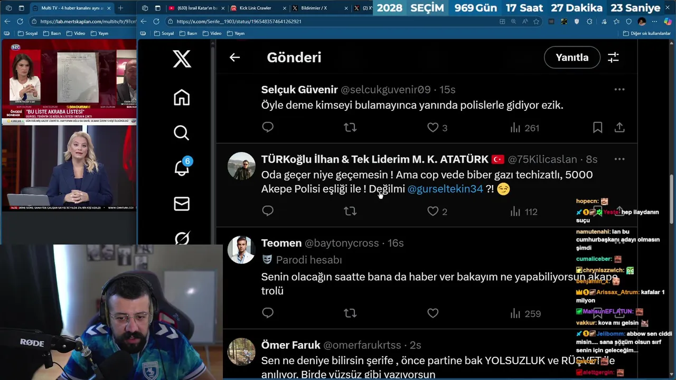The width and height of the screenshot is (676, 380).
Task: Repost Teomen's post
Action: 350,313
